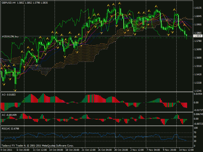Screen dimensions: 203x152
Task: Click the 9 Nov 20:00 time label
Action: click(x=170, y=150)
